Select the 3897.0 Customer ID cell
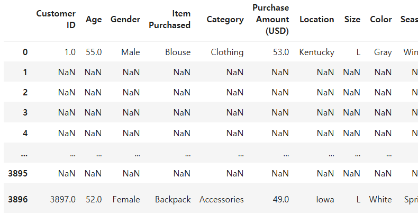The height and width of the screenshot is (213, 418). pyautogui.click(x=62, y=199)
